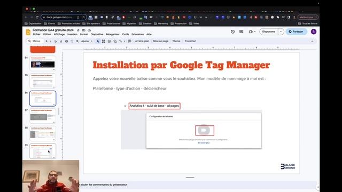The width and height of the screenshot is (342, 192).
Task: Open the Shape tool
Action: point(115,41)
